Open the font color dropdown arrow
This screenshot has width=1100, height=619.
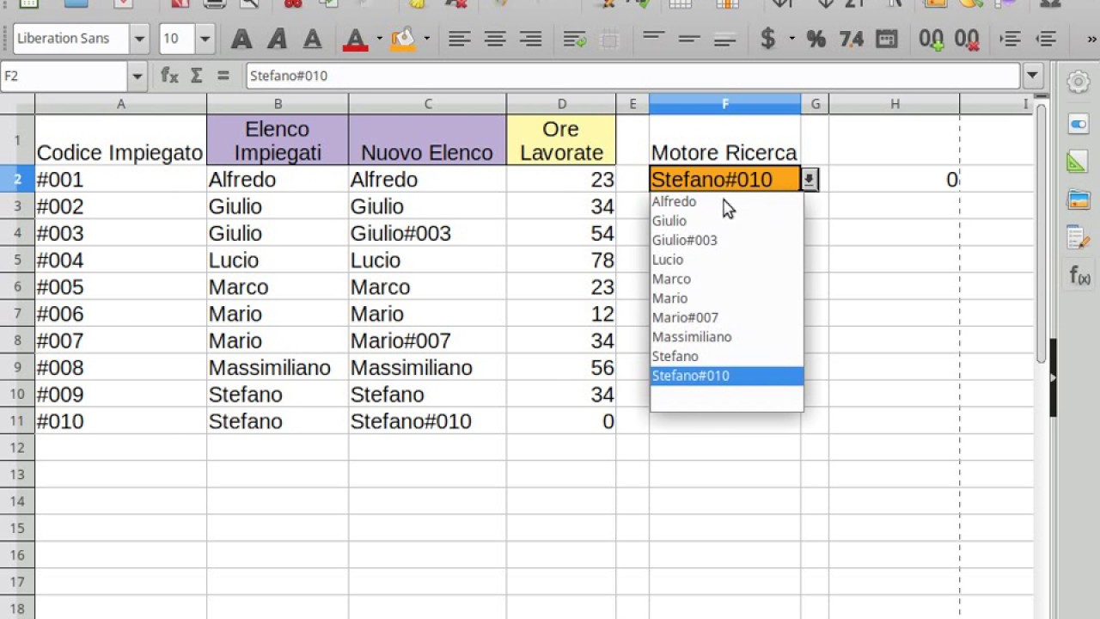[x=378, y=39]
